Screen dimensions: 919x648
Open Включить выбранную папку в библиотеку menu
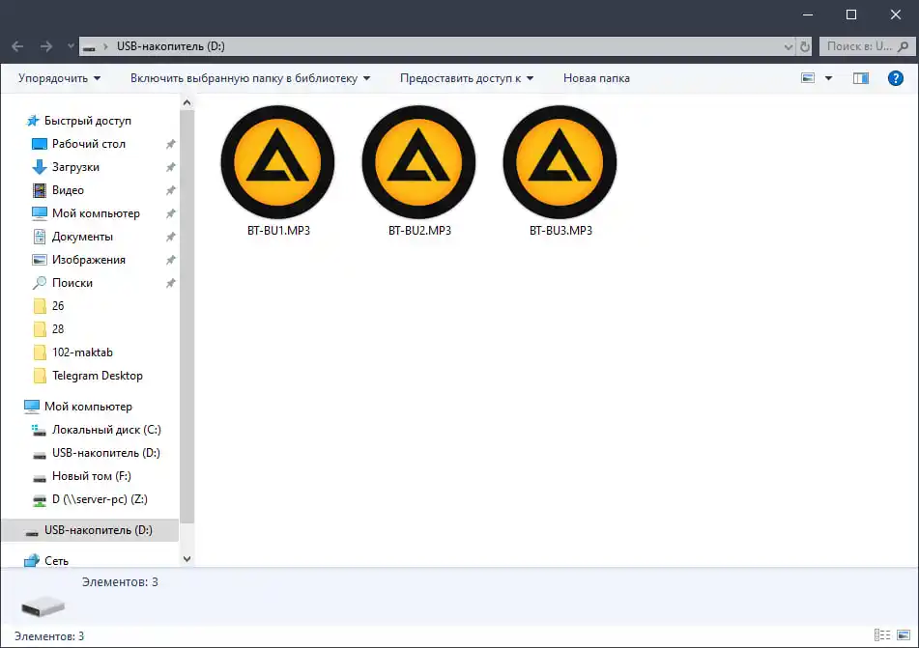coord(250,78)
